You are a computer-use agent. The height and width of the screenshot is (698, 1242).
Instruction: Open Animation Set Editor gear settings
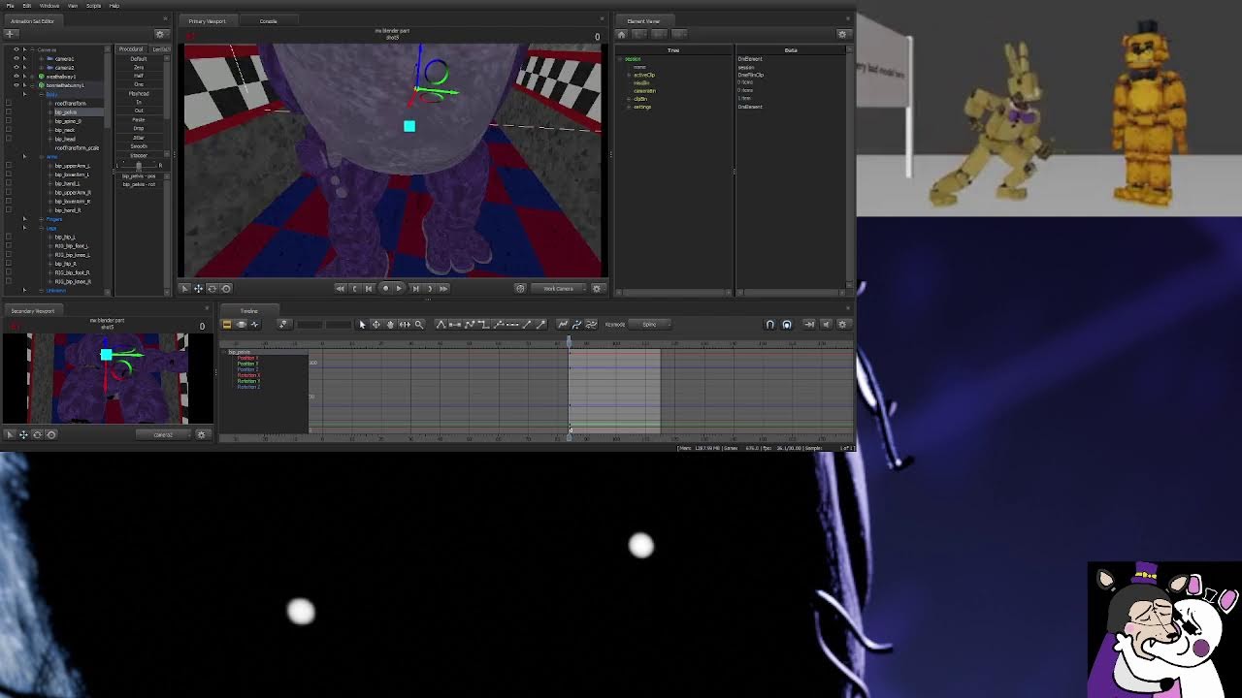161,34
